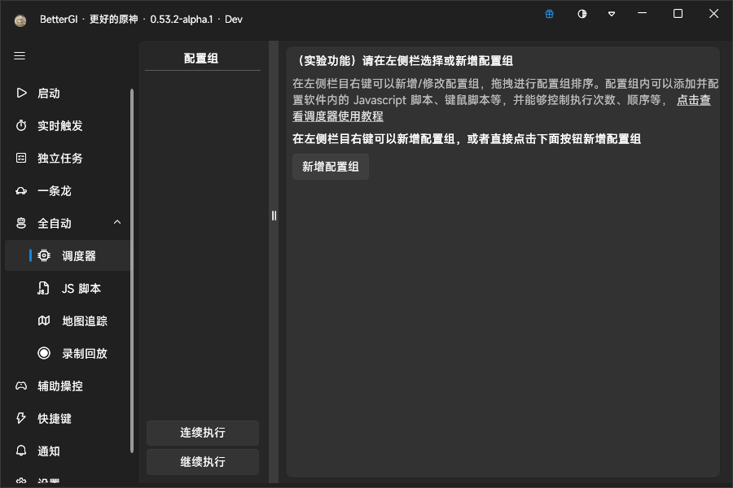Open the 启动 page via its play icon
The height and width of the screenshot is (488, 733).
tap(22, 94)
